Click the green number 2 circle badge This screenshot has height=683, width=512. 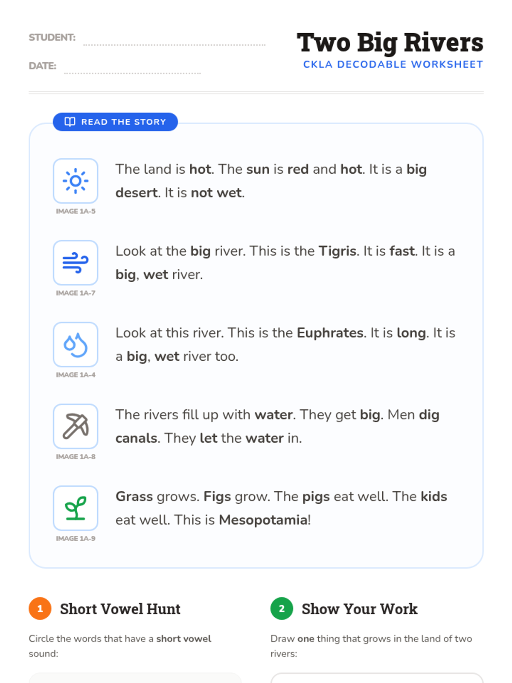coord(282,608)
